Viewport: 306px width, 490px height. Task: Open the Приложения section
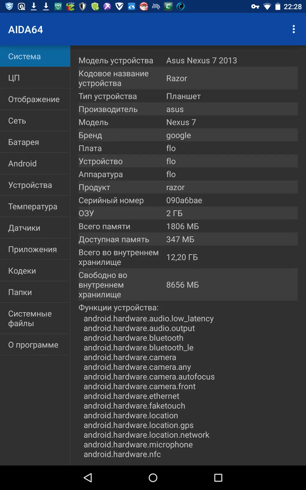(35, 249)
